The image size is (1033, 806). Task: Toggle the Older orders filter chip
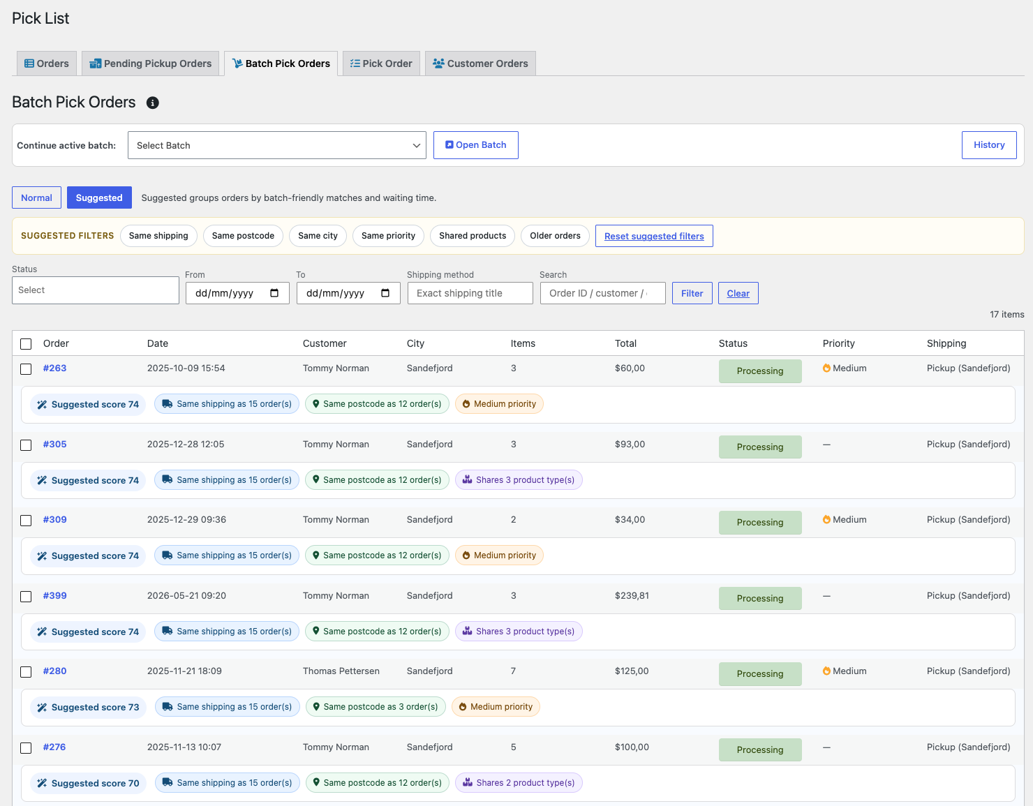point(555,236)
